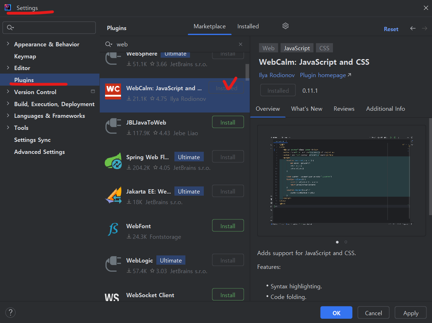
Task: Select Keymap in settings tree
Action: point(25,56)
